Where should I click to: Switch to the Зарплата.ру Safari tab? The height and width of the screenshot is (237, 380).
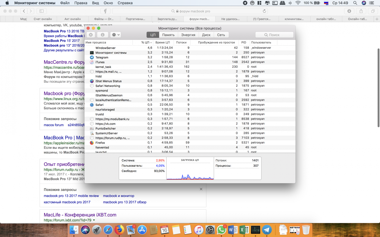[x=167, y=19]
